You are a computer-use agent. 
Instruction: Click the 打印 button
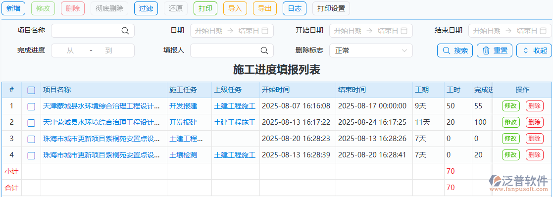[x=205, y=9]
